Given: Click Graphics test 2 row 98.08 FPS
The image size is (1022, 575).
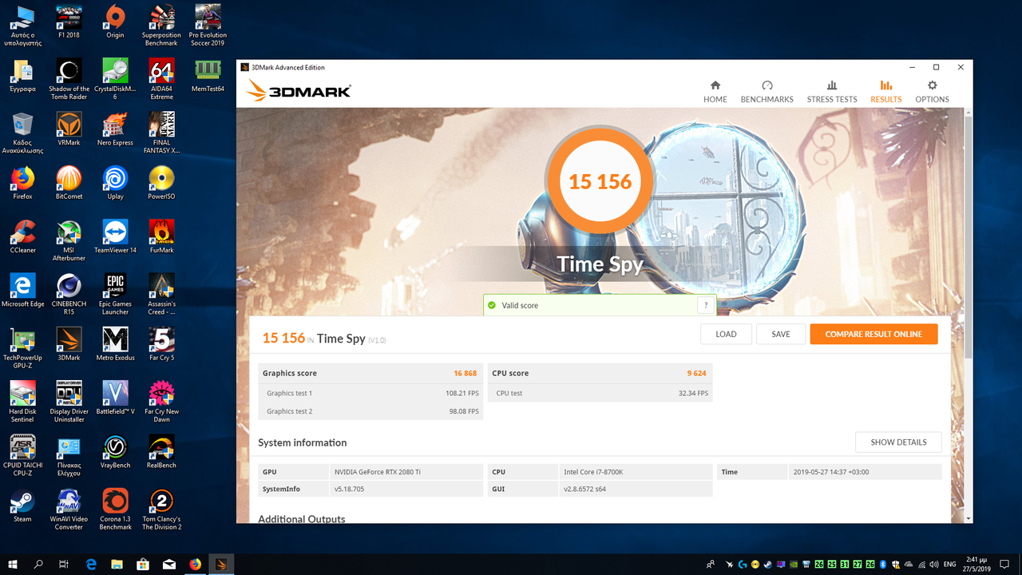Looking at the screenshot, I should [x=370, y=411].
